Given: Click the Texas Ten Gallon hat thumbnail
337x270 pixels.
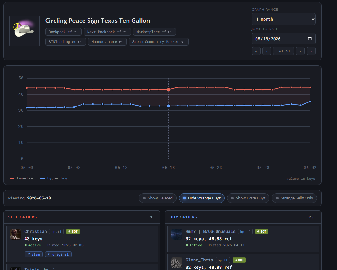Looking at the screenshot, I should pyautogui.click(x=25, y=31).
